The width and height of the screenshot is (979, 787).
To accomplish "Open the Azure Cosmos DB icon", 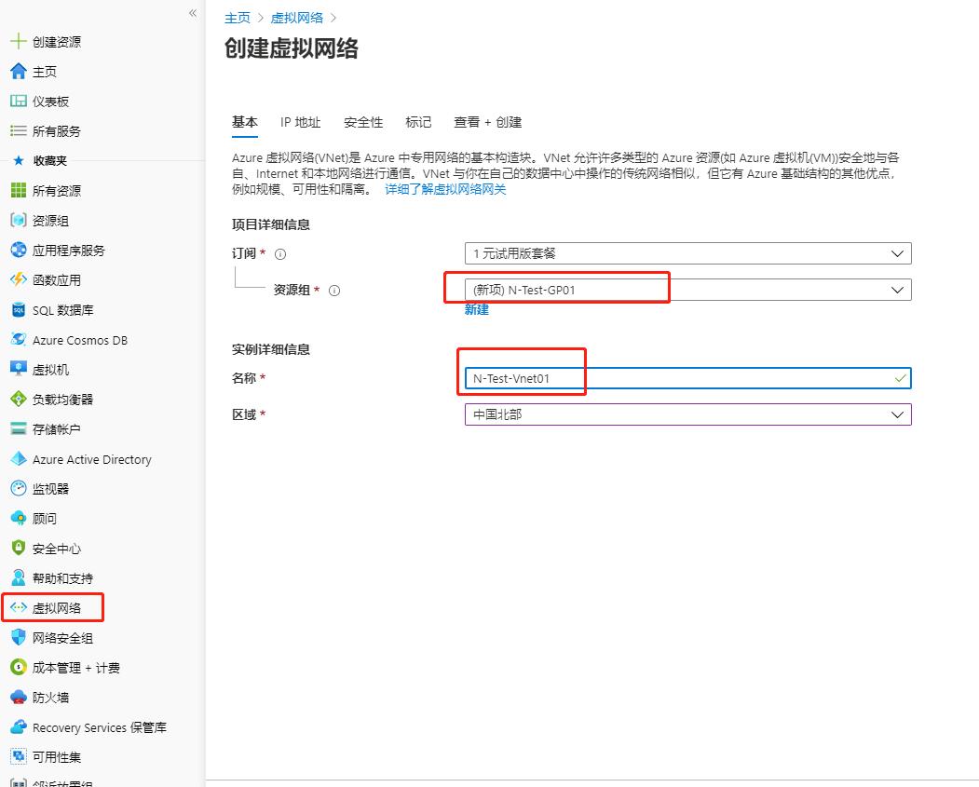I will [x=19, y=340].
